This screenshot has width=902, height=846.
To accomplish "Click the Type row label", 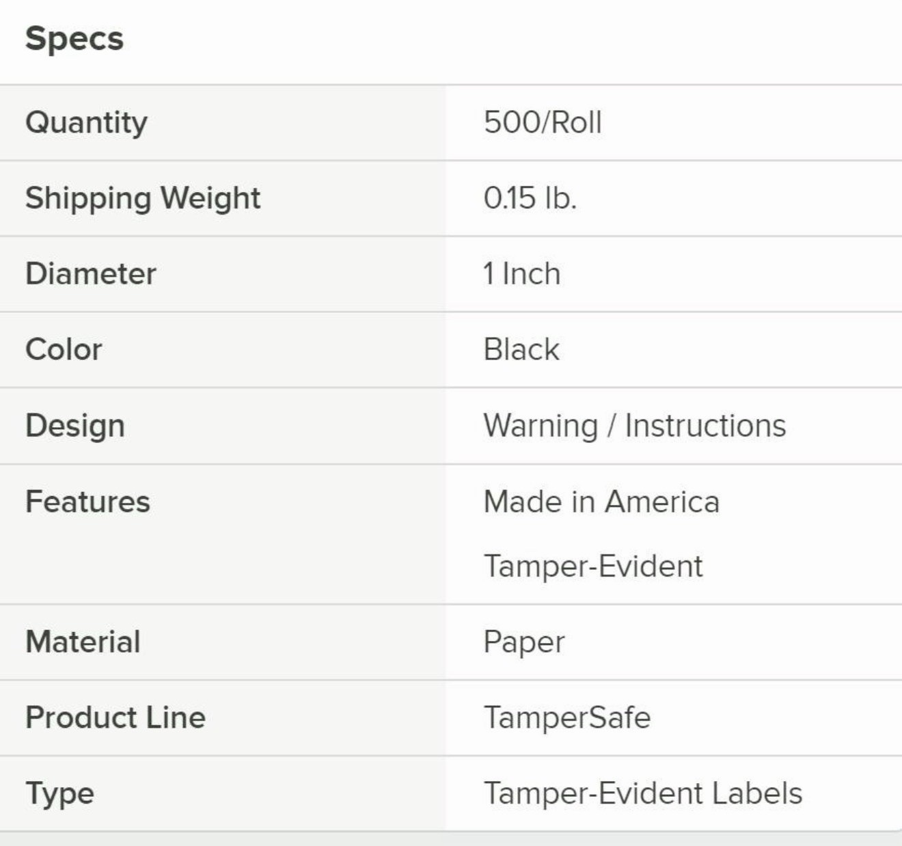I will pos(59,793).
